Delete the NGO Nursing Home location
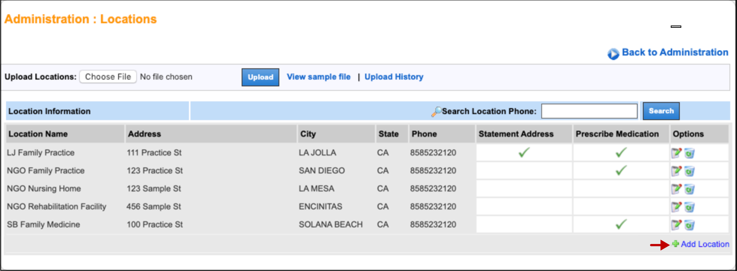 tap(689, 189)
